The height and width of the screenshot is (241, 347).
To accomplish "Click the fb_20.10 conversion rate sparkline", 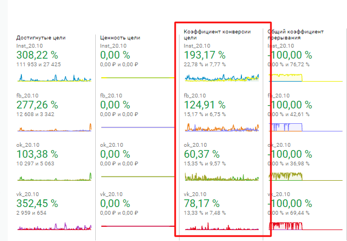I will 222,128.
